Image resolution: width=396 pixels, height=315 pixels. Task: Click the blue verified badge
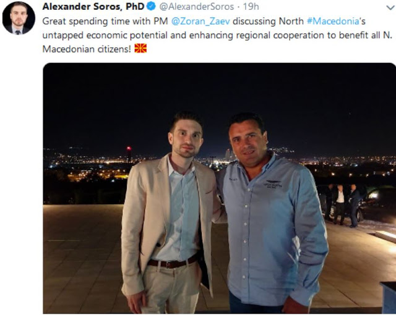pyautogui.click(x=151, y=6)
